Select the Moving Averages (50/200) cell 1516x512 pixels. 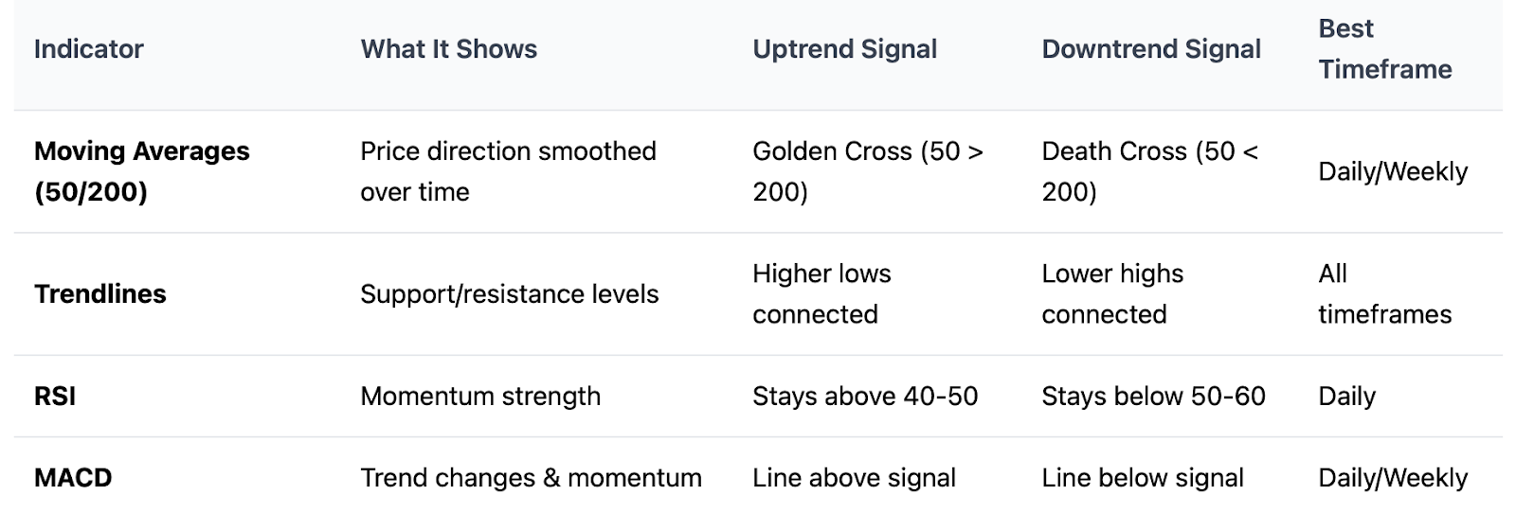point(142,171)
